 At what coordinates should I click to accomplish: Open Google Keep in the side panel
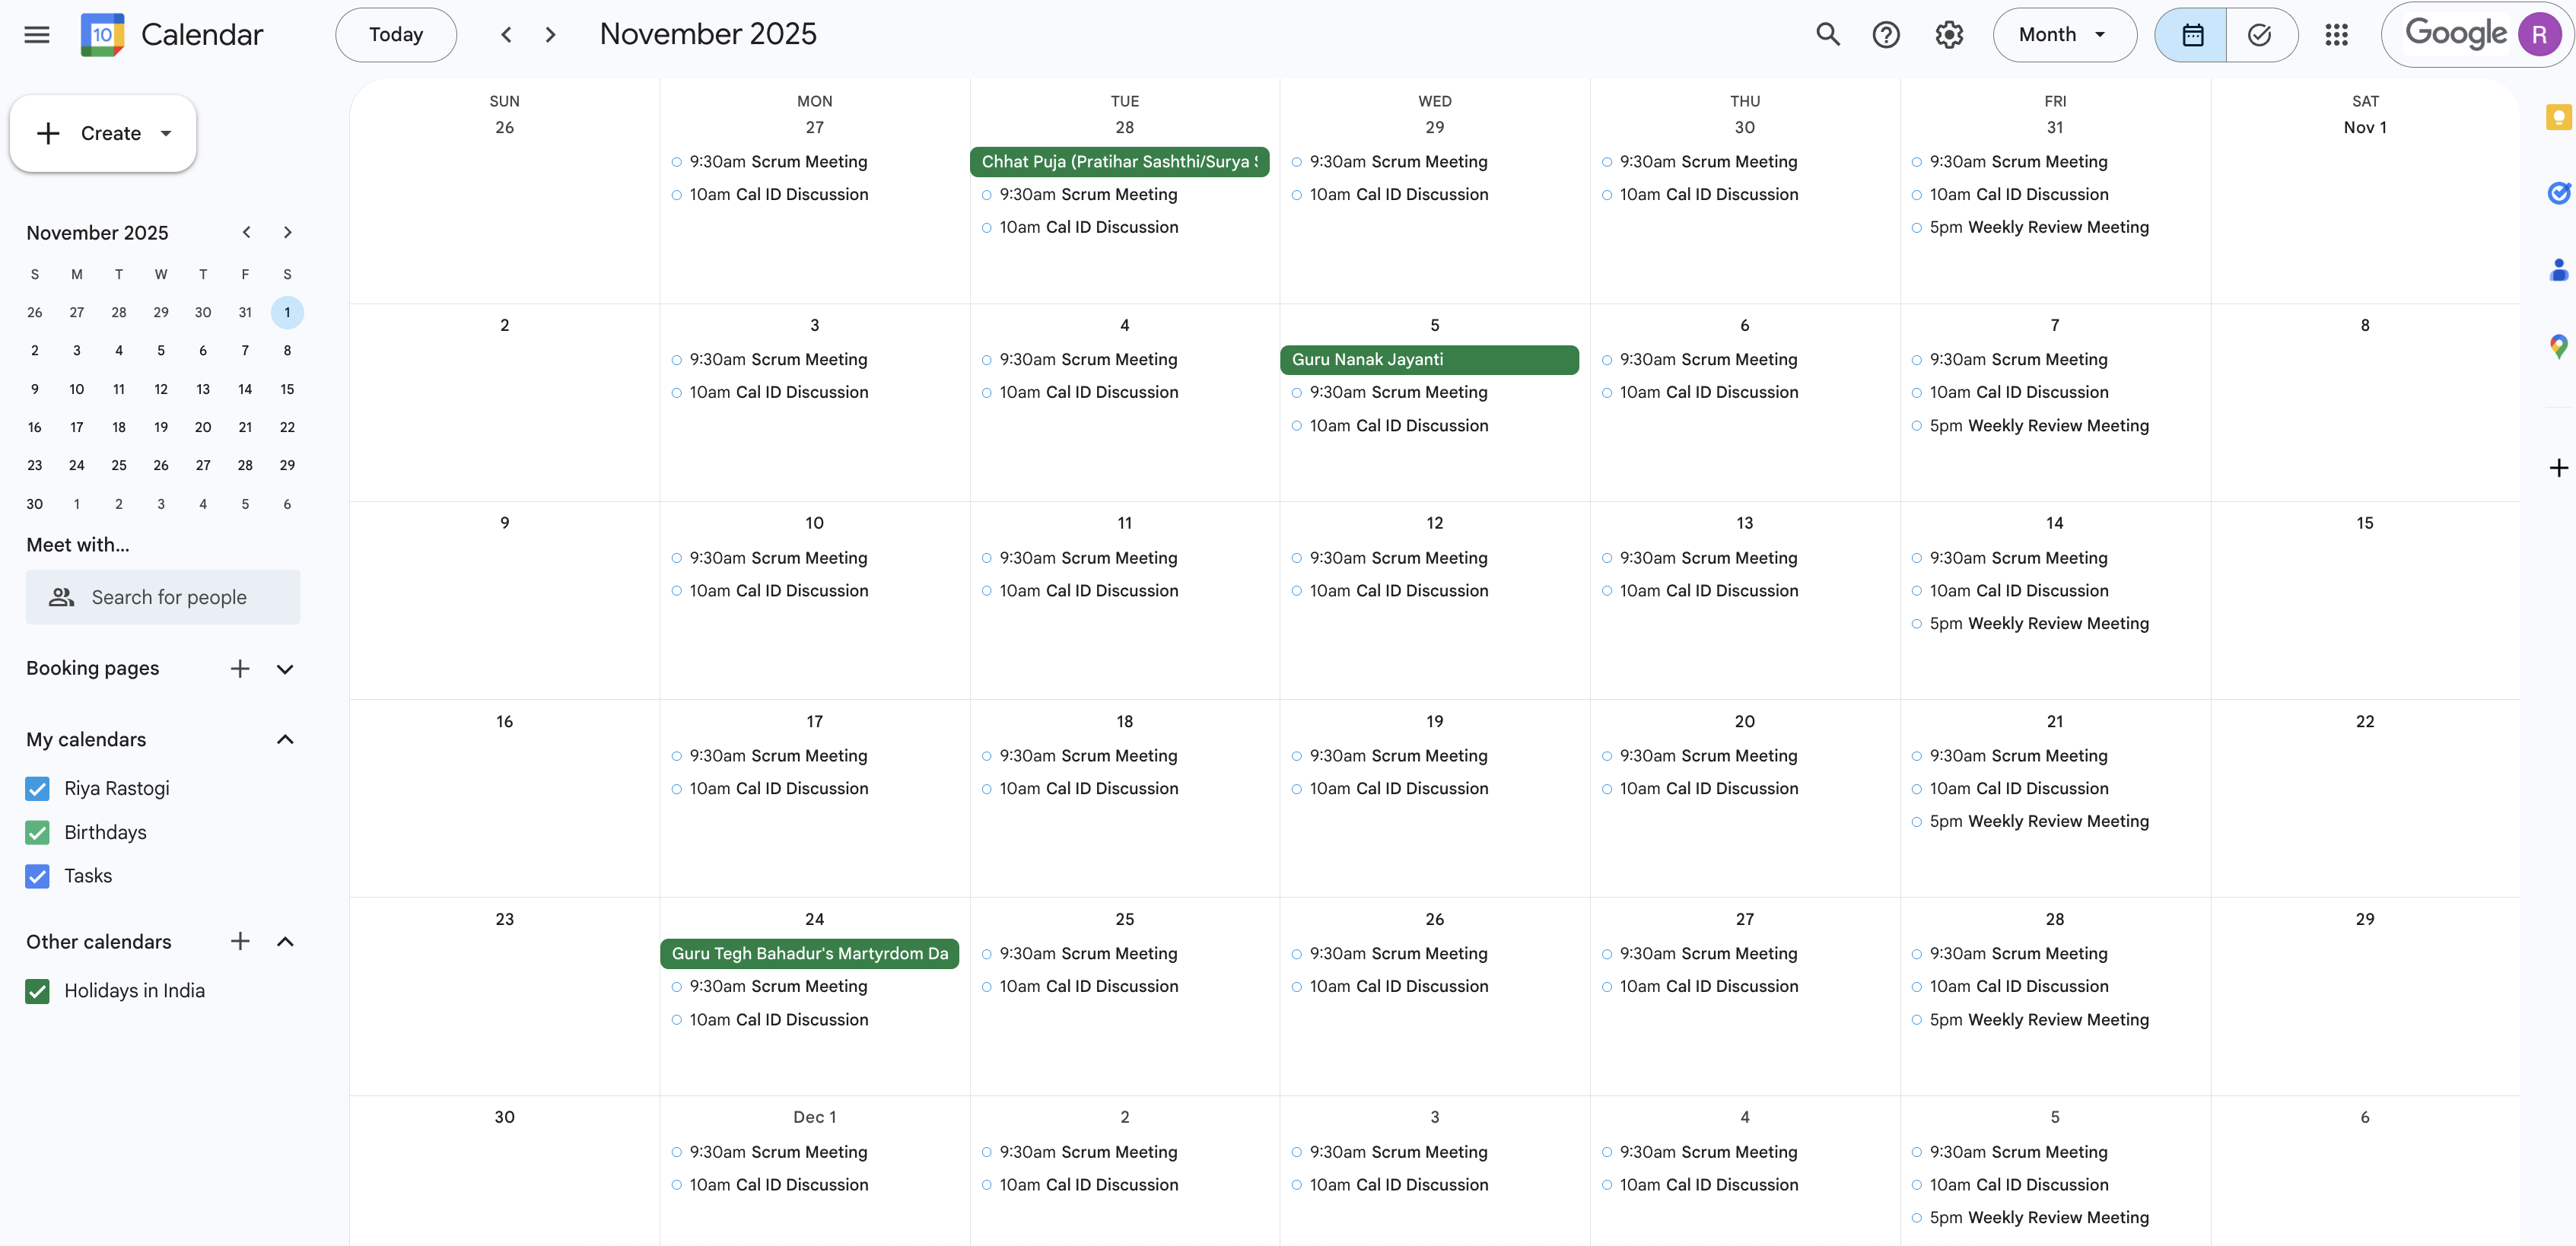pos(2559,118)
